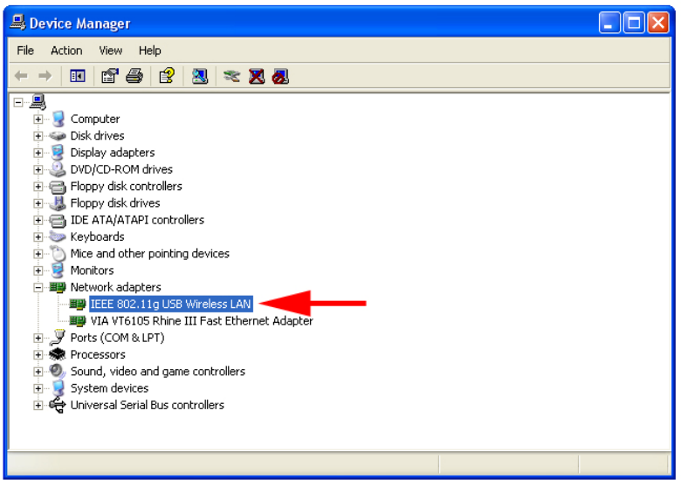Click the Computer category icon

click(58, 119)
